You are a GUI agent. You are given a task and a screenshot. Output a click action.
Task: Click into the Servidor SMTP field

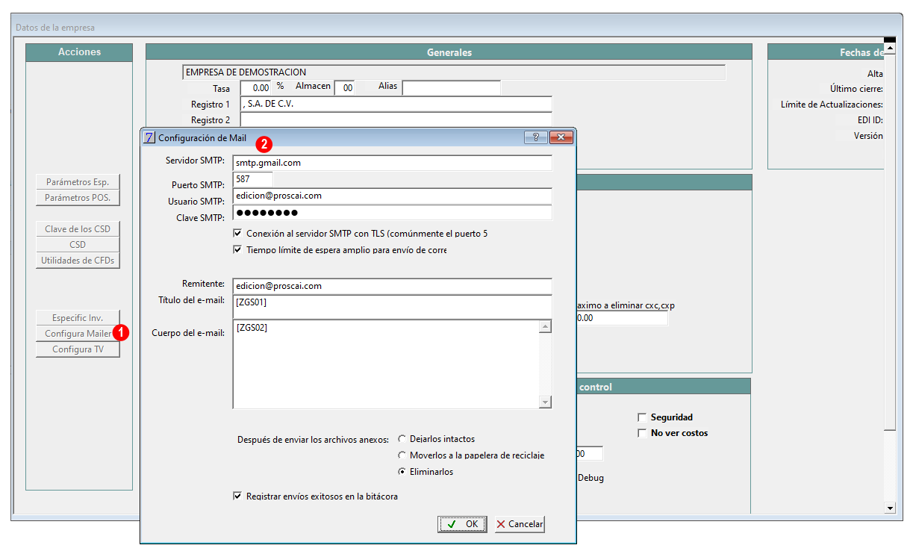pos(393,162)
